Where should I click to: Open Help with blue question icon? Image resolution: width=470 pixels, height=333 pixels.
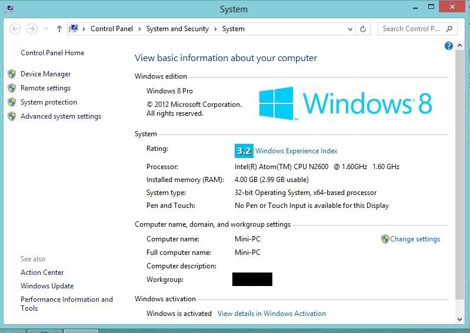click(449, 46)
